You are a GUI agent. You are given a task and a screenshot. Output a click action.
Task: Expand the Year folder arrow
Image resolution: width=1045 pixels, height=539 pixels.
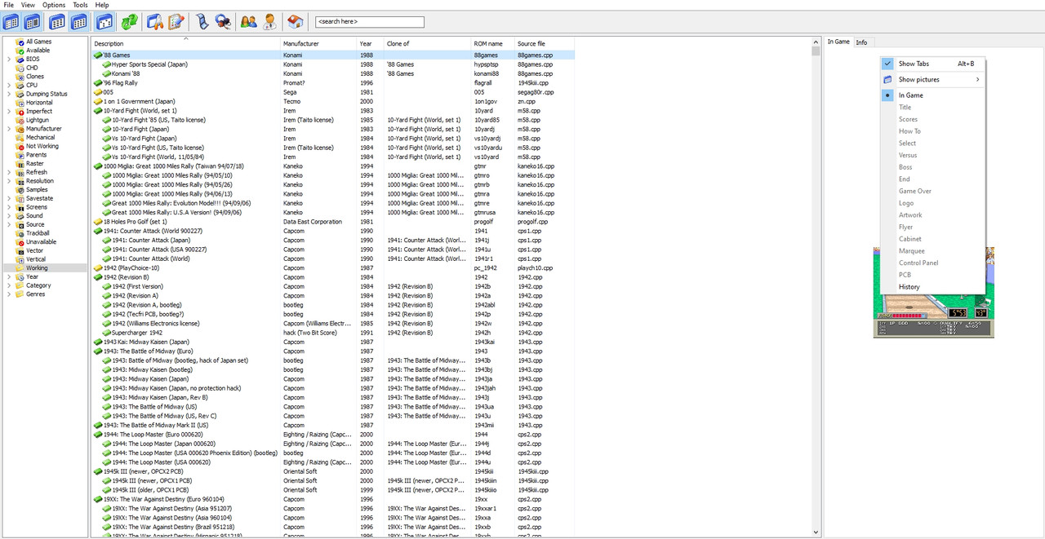click(x=9, y=276)
